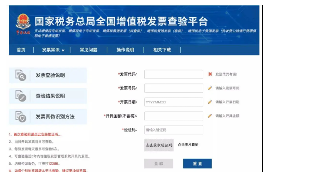319x185 pixels.
Task: Click the 请输入发票号码 hint text
Action: click(x=227, y=88)
